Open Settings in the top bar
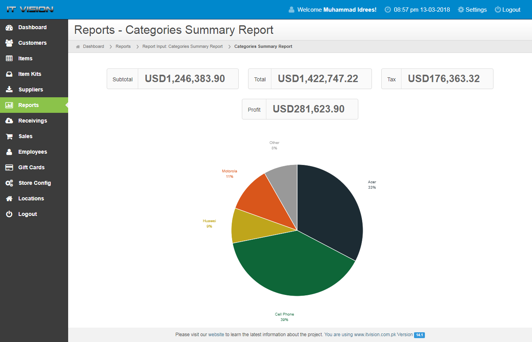 click(x=472, y=10)
